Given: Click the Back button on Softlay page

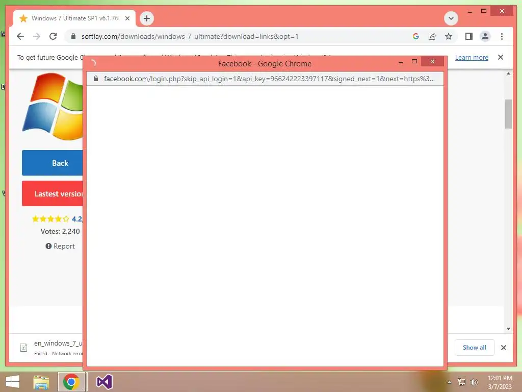Looking at the screenshot, I should click(53, 163).
